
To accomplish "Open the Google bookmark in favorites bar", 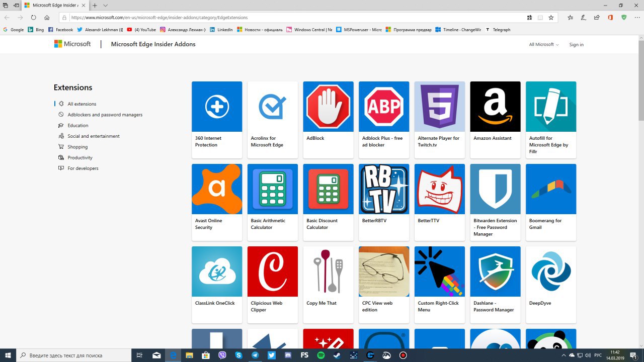I will (13, 30).
